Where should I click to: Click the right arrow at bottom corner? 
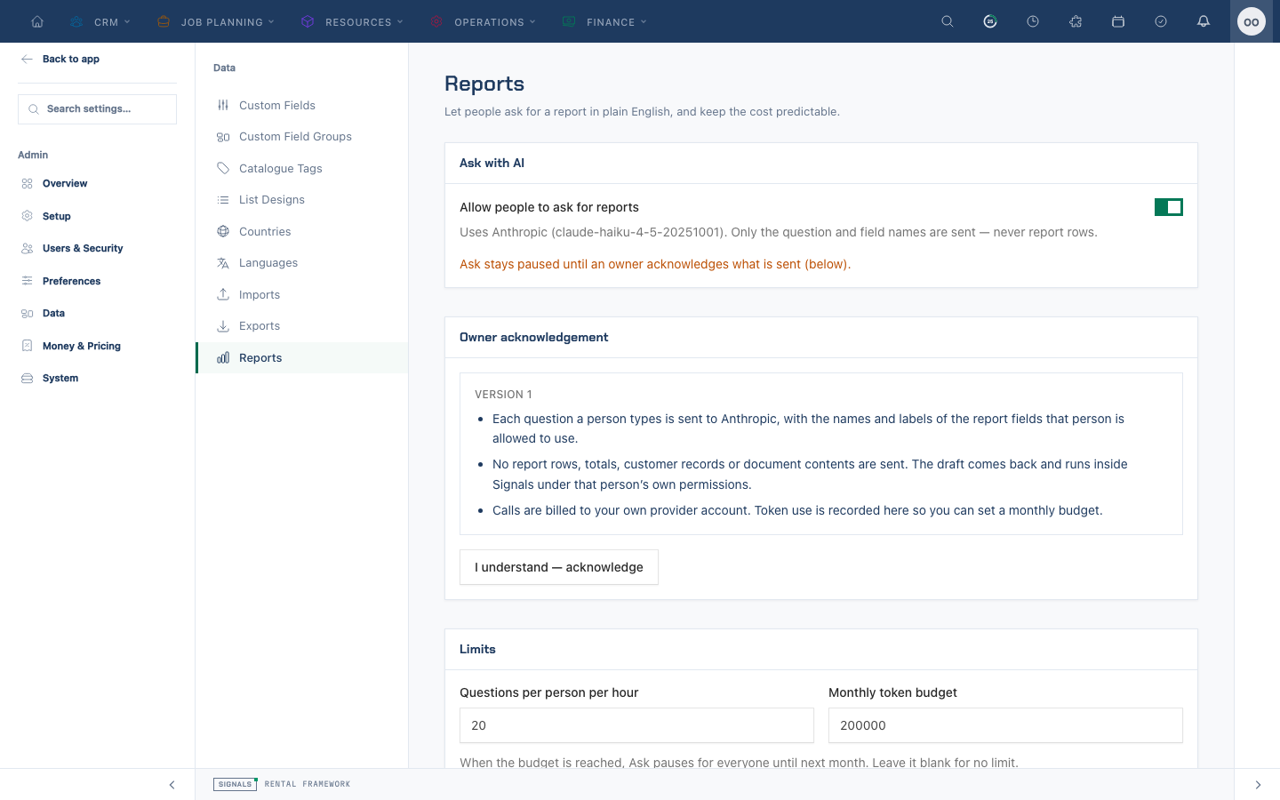1258,785
